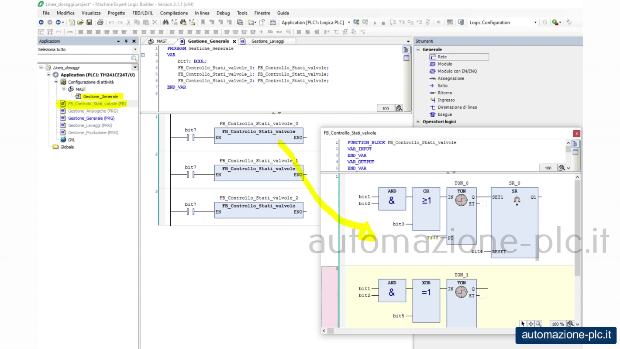Select the Rete tool in Strumenti panel

(x=459, y=57)
